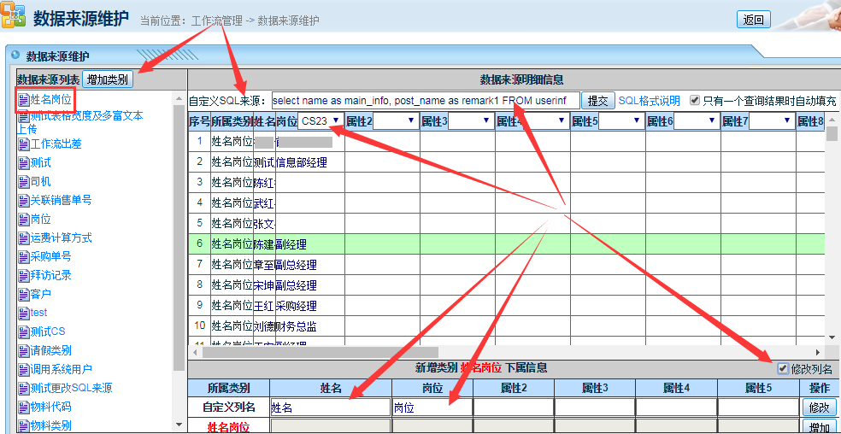
Task: Click the icon beside 请假类别
Action: pos(23,351)
